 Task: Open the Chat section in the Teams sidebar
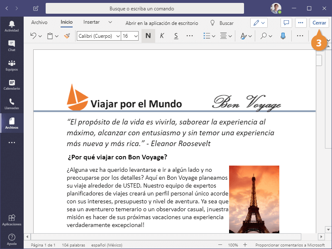(12, 44)
